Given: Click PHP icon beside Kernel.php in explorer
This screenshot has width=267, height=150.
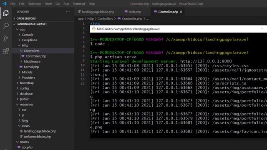Looking at the screenshot, I should point(21,67).
